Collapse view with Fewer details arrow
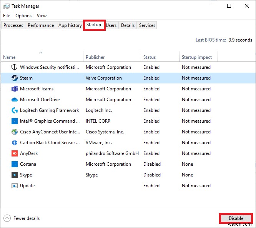 coord(7,218)
